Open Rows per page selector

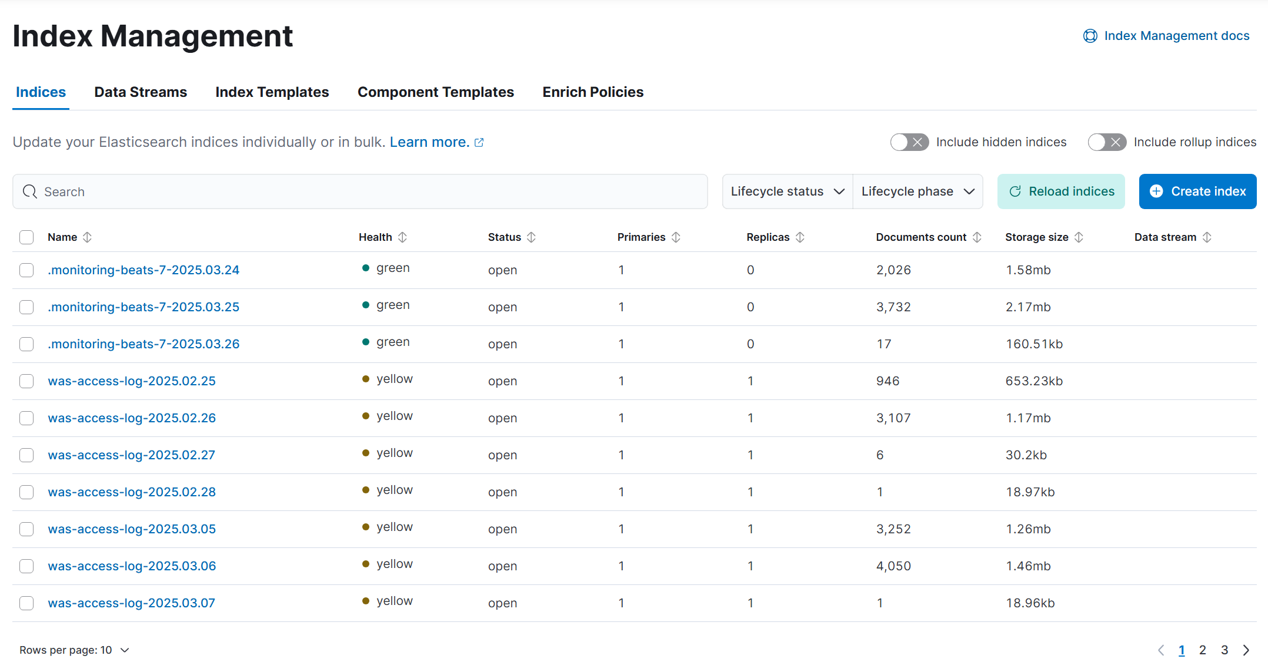[74, 650]
